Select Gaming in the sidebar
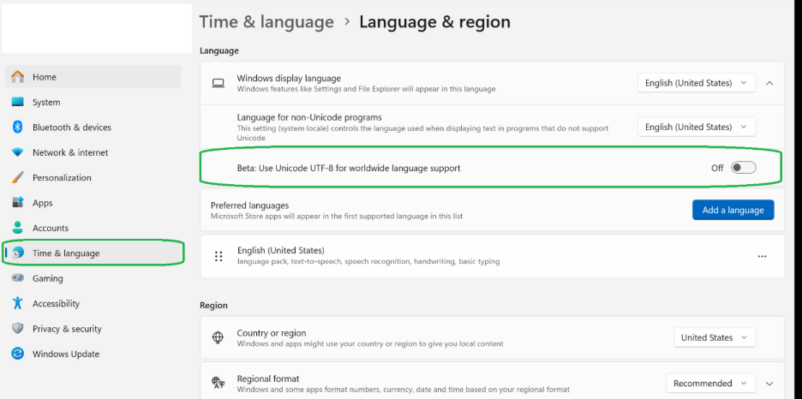Screen dimensions: 802x399 point(93,278)
